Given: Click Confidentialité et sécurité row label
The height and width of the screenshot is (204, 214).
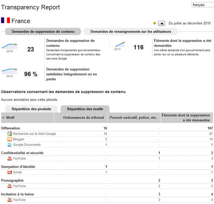Looking at the screenshot, I should pos(22,153).
